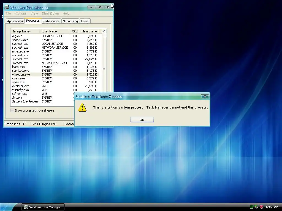Click the 12:59 AM taskbar clock
The width and height of the screenshot is (282, 211).
coord(272,207)
